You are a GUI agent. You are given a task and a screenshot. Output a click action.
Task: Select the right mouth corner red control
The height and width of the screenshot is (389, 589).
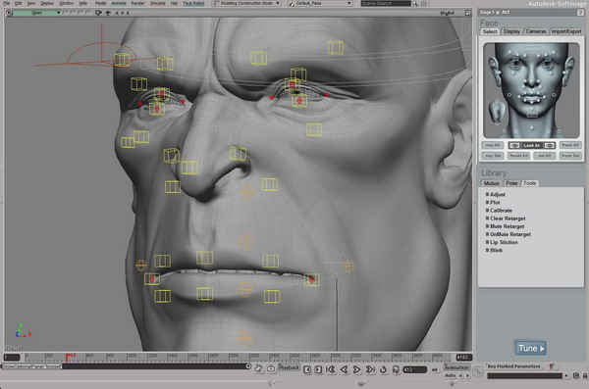(311, 279)
